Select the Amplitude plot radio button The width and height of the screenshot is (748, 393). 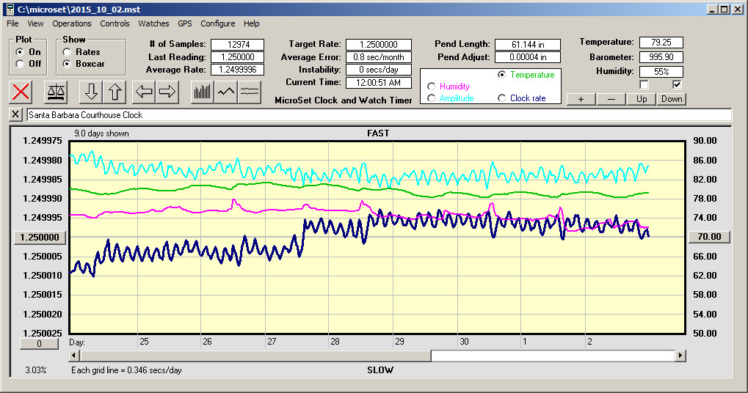point(431,98)
